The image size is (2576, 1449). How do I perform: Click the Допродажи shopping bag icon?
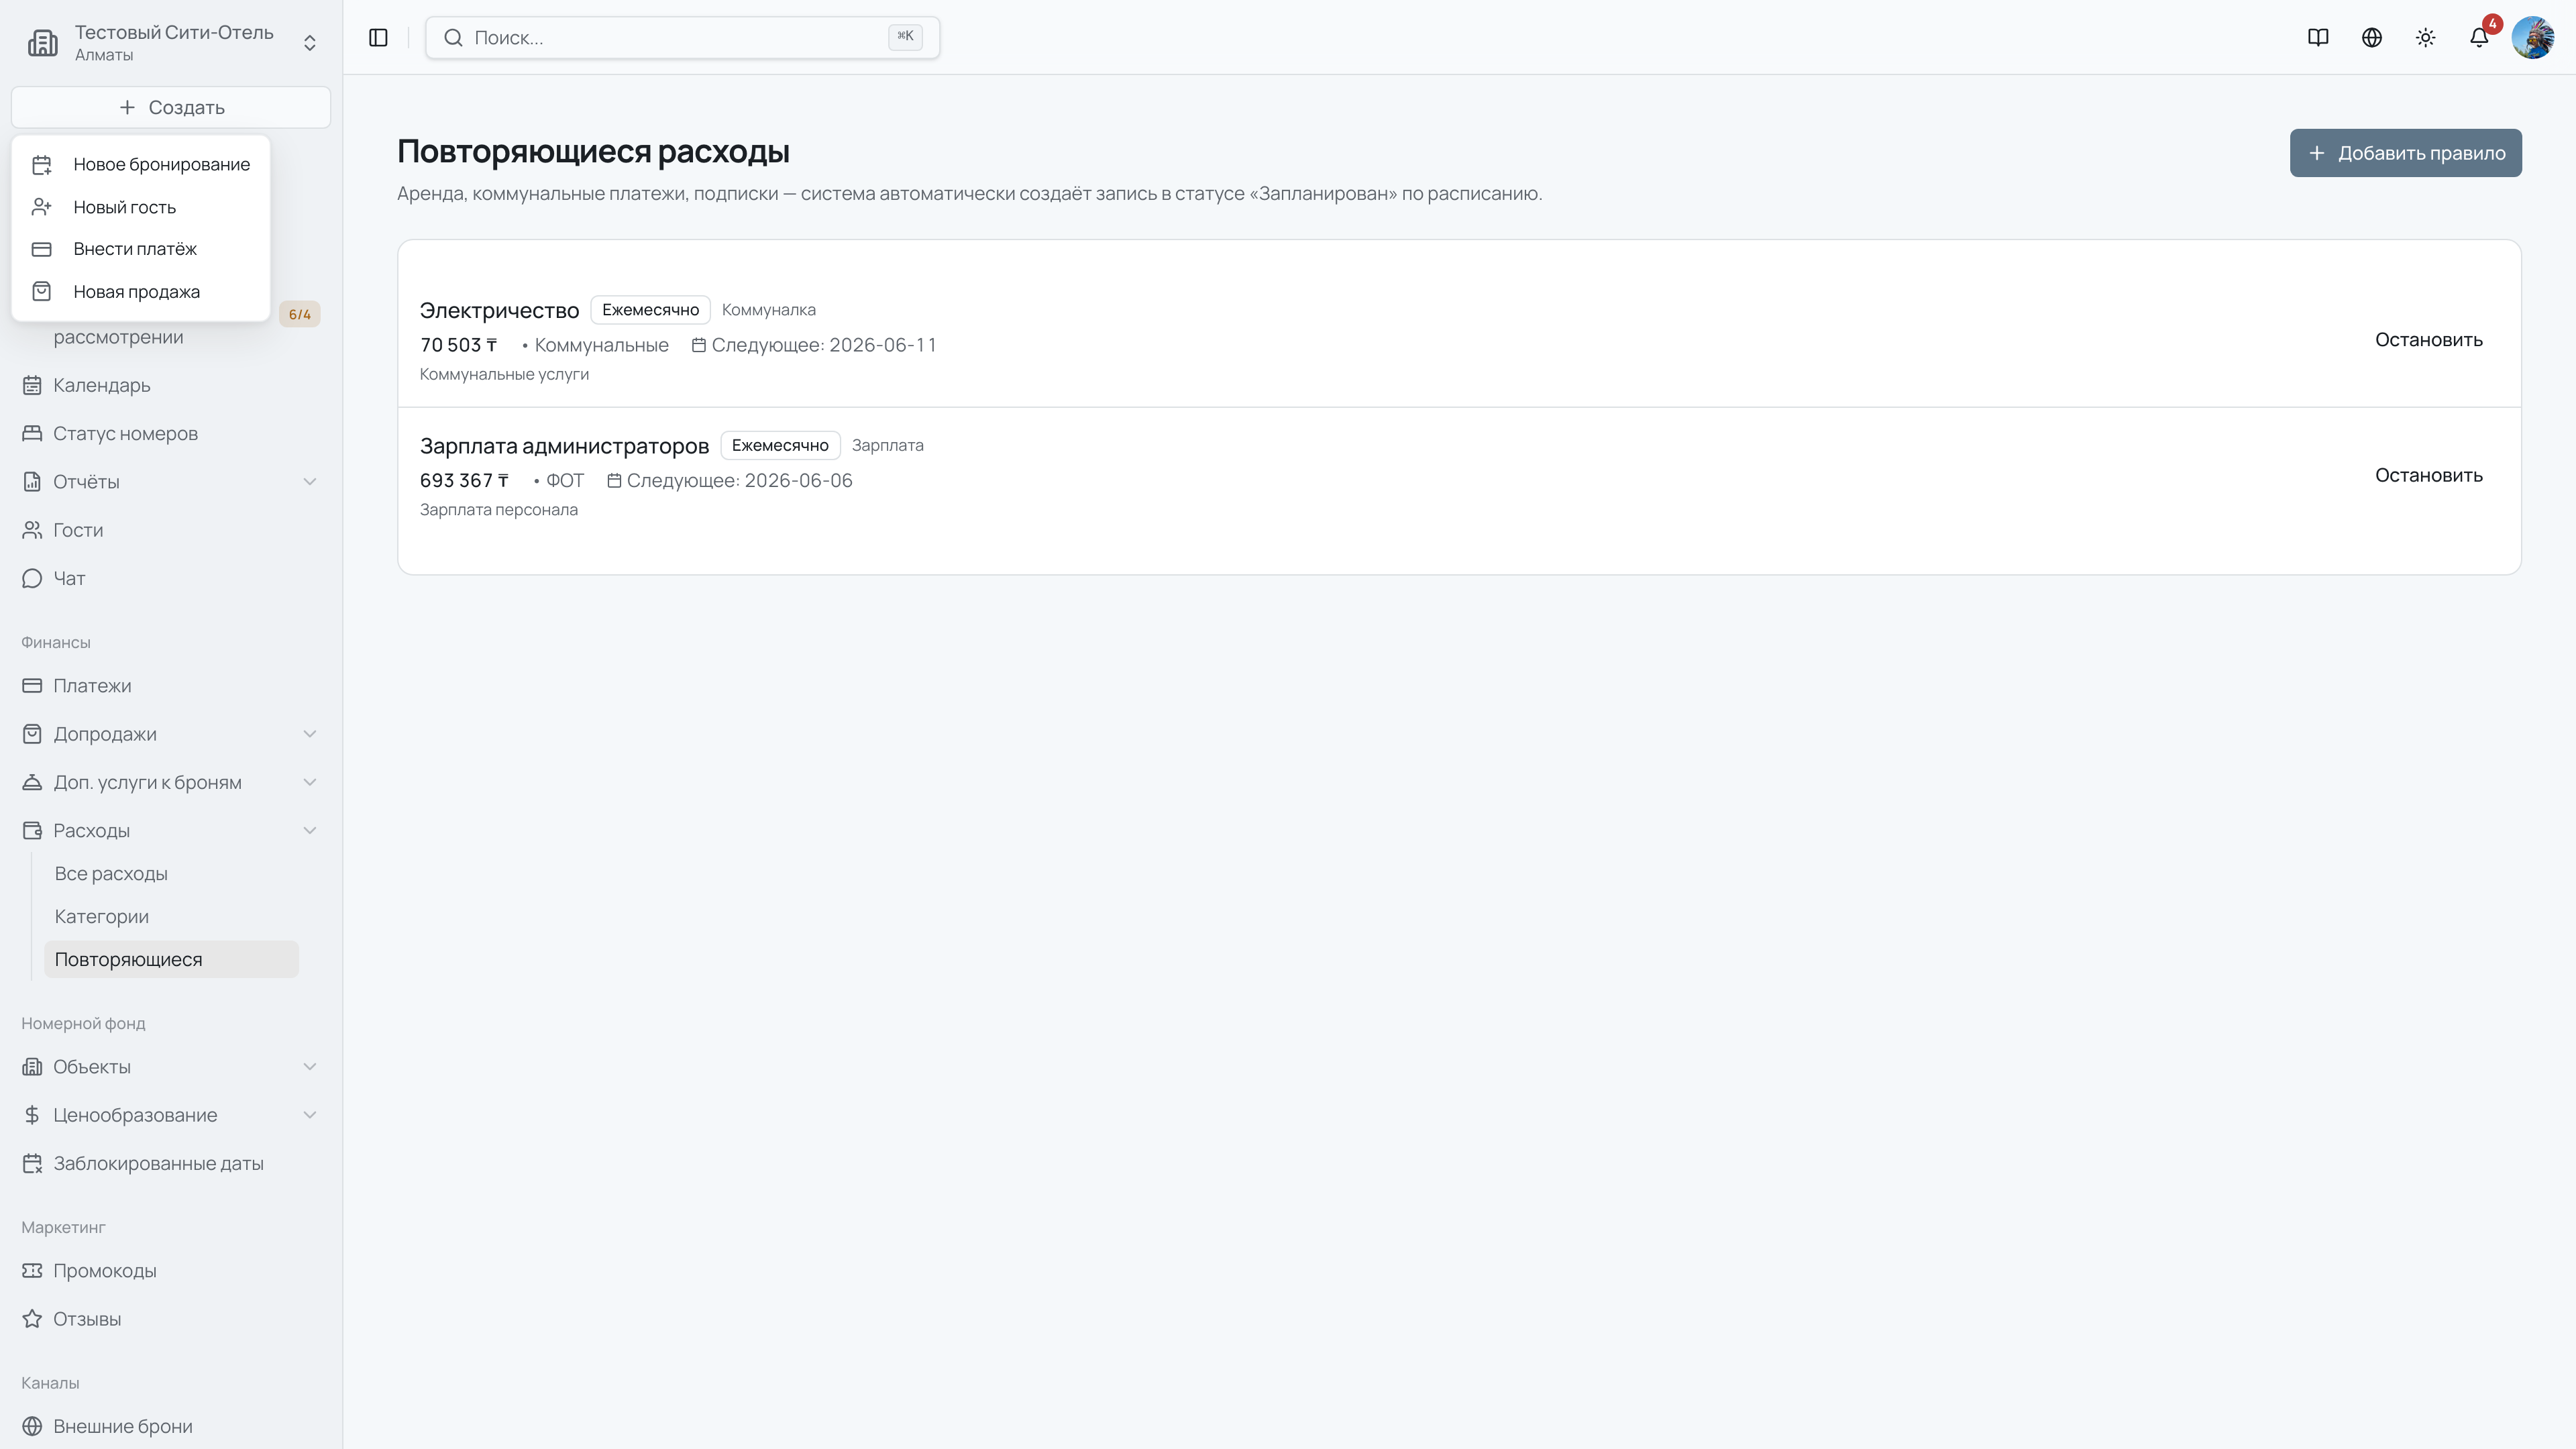[32, 734]
